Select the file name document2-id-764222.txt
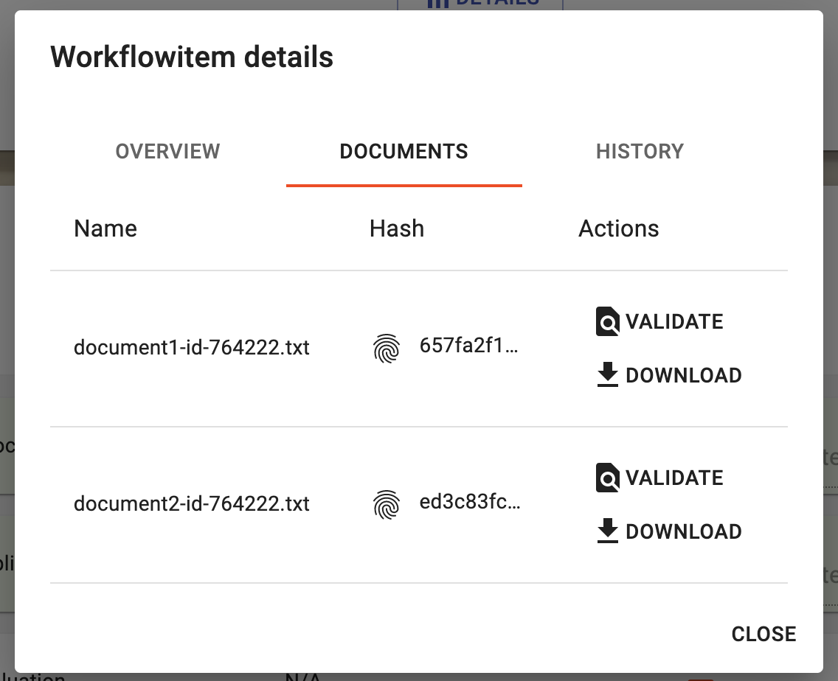The height and width of the screenshot is (681, 838). (192, 503)
